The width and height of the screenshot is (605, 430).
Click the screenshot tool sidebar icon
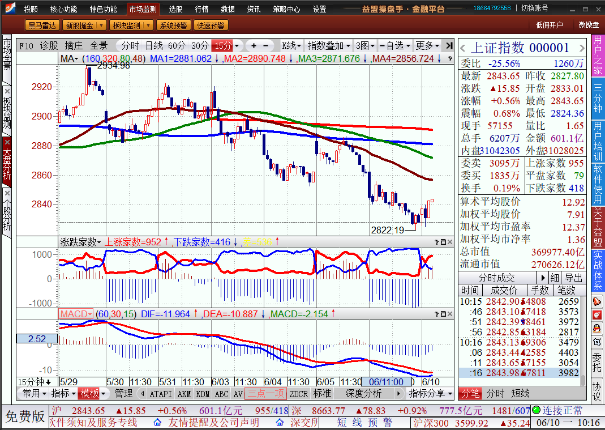[597, 342]
